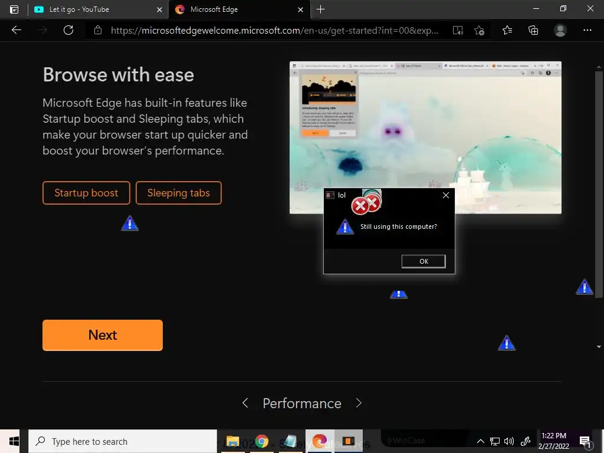
Task: Click the Browse with ease heading
Action: click(118, 75)
